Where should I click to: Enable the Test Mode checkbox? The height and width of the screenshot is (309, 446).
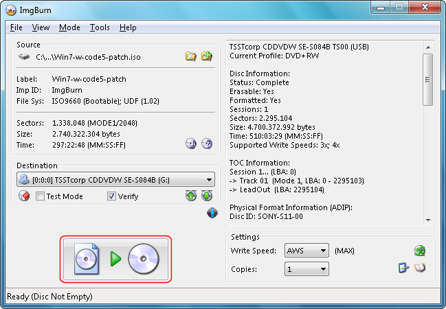point(41,196)
